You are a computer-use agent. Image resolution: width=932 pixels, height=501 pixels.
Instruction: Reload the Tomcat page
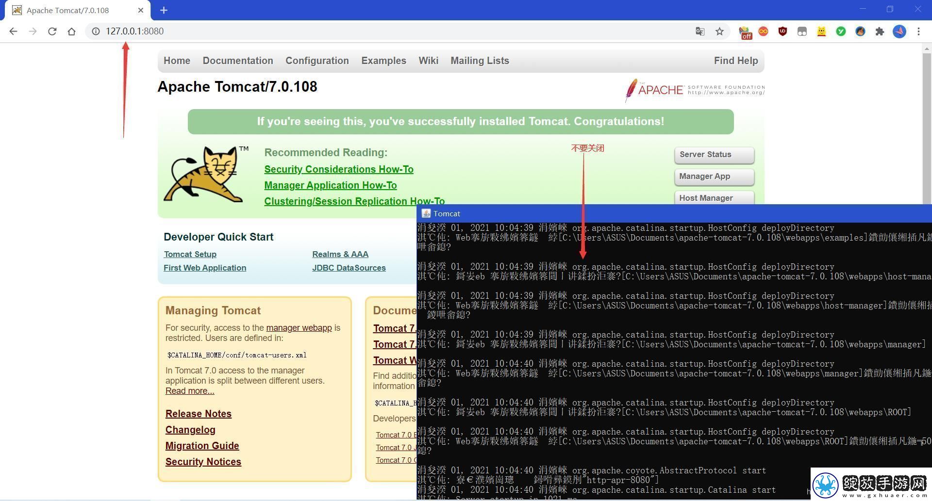pyautogui.click(x=52, y=32)
